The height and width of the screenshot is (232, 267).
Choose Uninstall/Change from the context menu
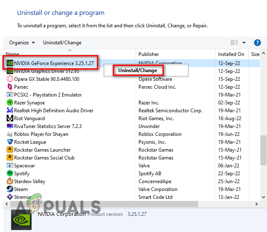138,70
